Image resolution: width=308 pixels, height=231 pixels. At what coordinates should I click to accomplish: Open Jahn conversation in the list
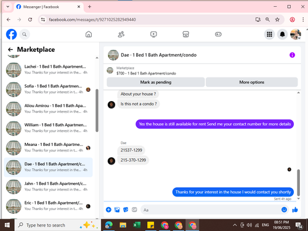click(49, 187)
